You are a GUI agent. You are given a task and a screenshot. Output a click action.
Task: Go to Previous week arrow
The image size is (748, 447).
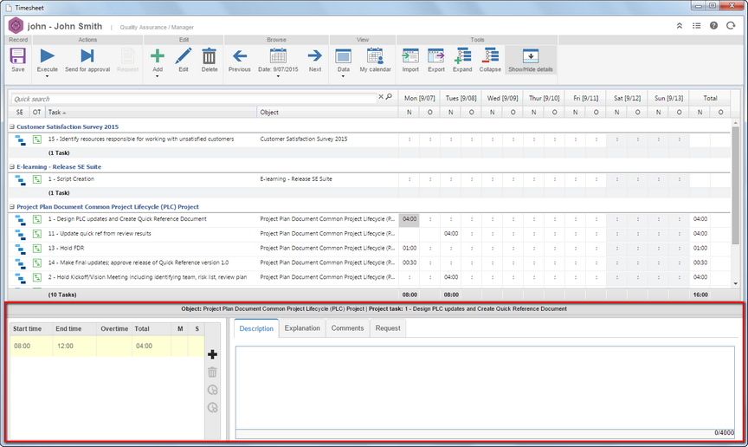pos(240,56)
